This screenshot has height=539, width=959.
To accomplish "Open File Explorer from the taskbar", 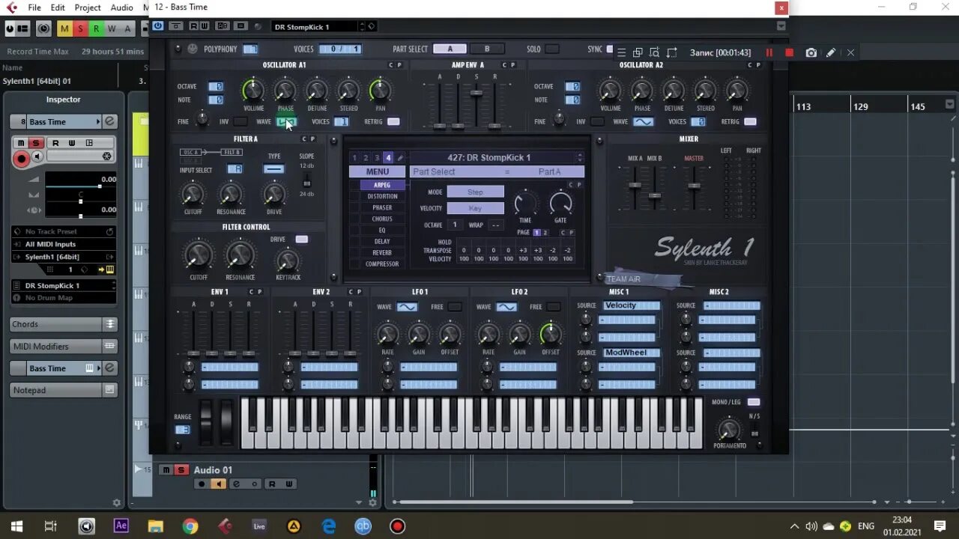I will 155,526.
